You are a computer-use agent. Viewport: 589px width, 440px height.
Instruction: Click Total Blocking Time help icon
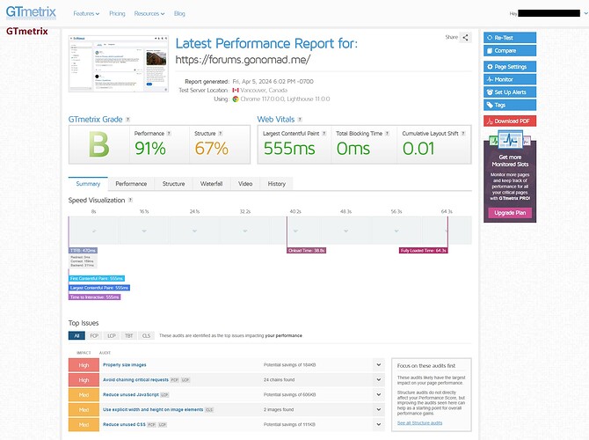point(387,134)
